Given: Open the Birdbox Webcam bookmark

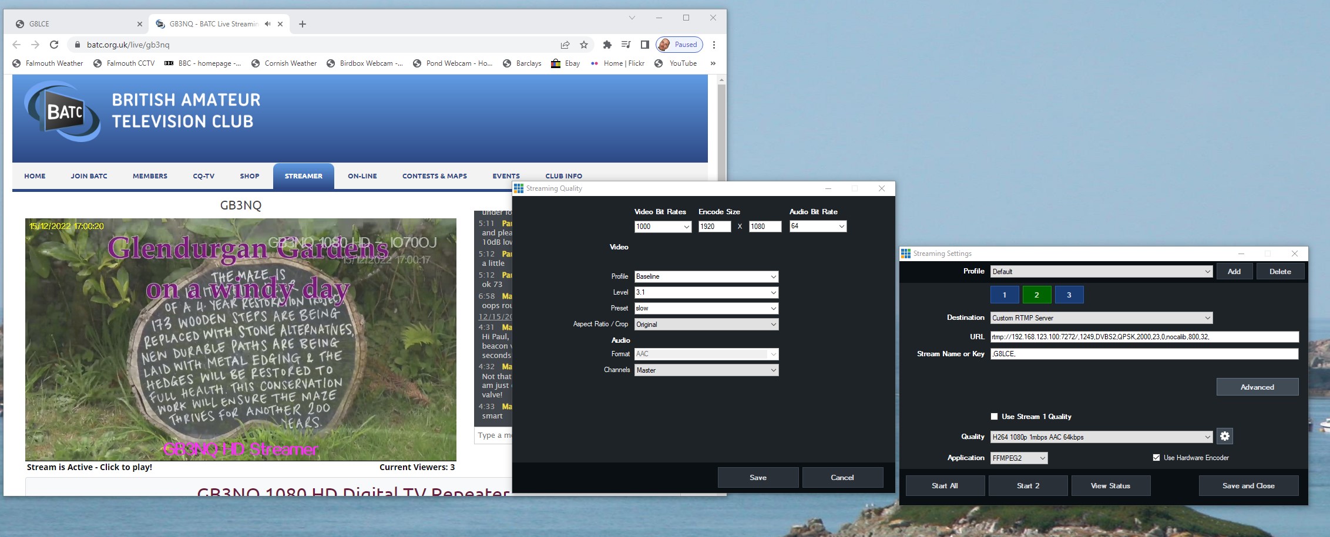Looking at the screenshot, I should tap(365, 63).
